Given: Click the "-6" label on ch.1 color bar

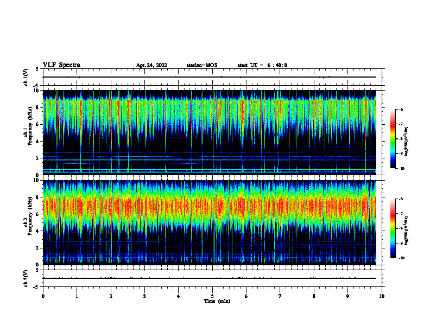Looking at the screenshot, I should [x=401, y=109].
